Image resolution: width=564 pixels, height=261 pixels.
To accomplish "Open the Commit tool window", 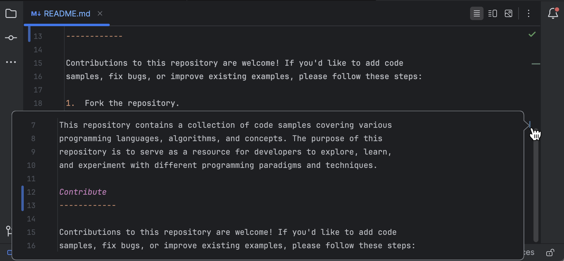I will 11,37.
